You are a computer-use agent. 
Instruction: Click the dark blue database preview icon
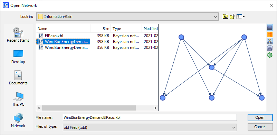[270, 28]
